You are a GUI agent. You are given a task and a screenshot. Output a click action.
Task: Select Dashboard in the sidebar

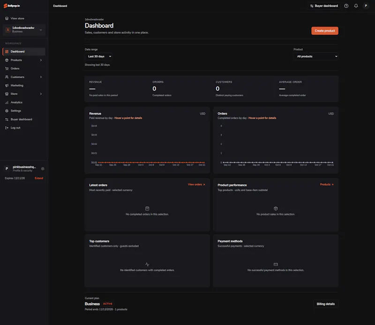[24, 51]
